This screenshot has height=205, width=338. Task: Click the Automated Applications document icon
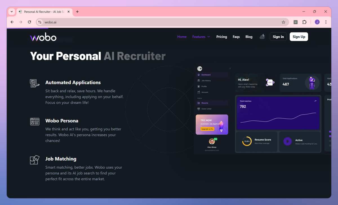point(35,83)
